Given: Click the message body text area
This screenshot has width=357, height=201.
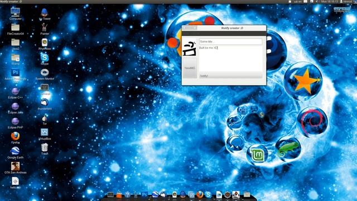Looking at the screenshot, I should click(x=230, y=59).
